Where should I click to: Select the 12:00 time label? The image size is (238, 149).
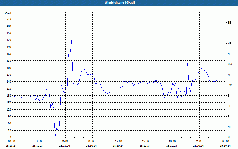(x=119, y=141)
